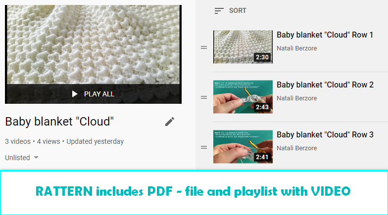Screen dimensions: 388x215
Task: Click the drag handle icon for Row 2 video
Action: coord(204,97)
